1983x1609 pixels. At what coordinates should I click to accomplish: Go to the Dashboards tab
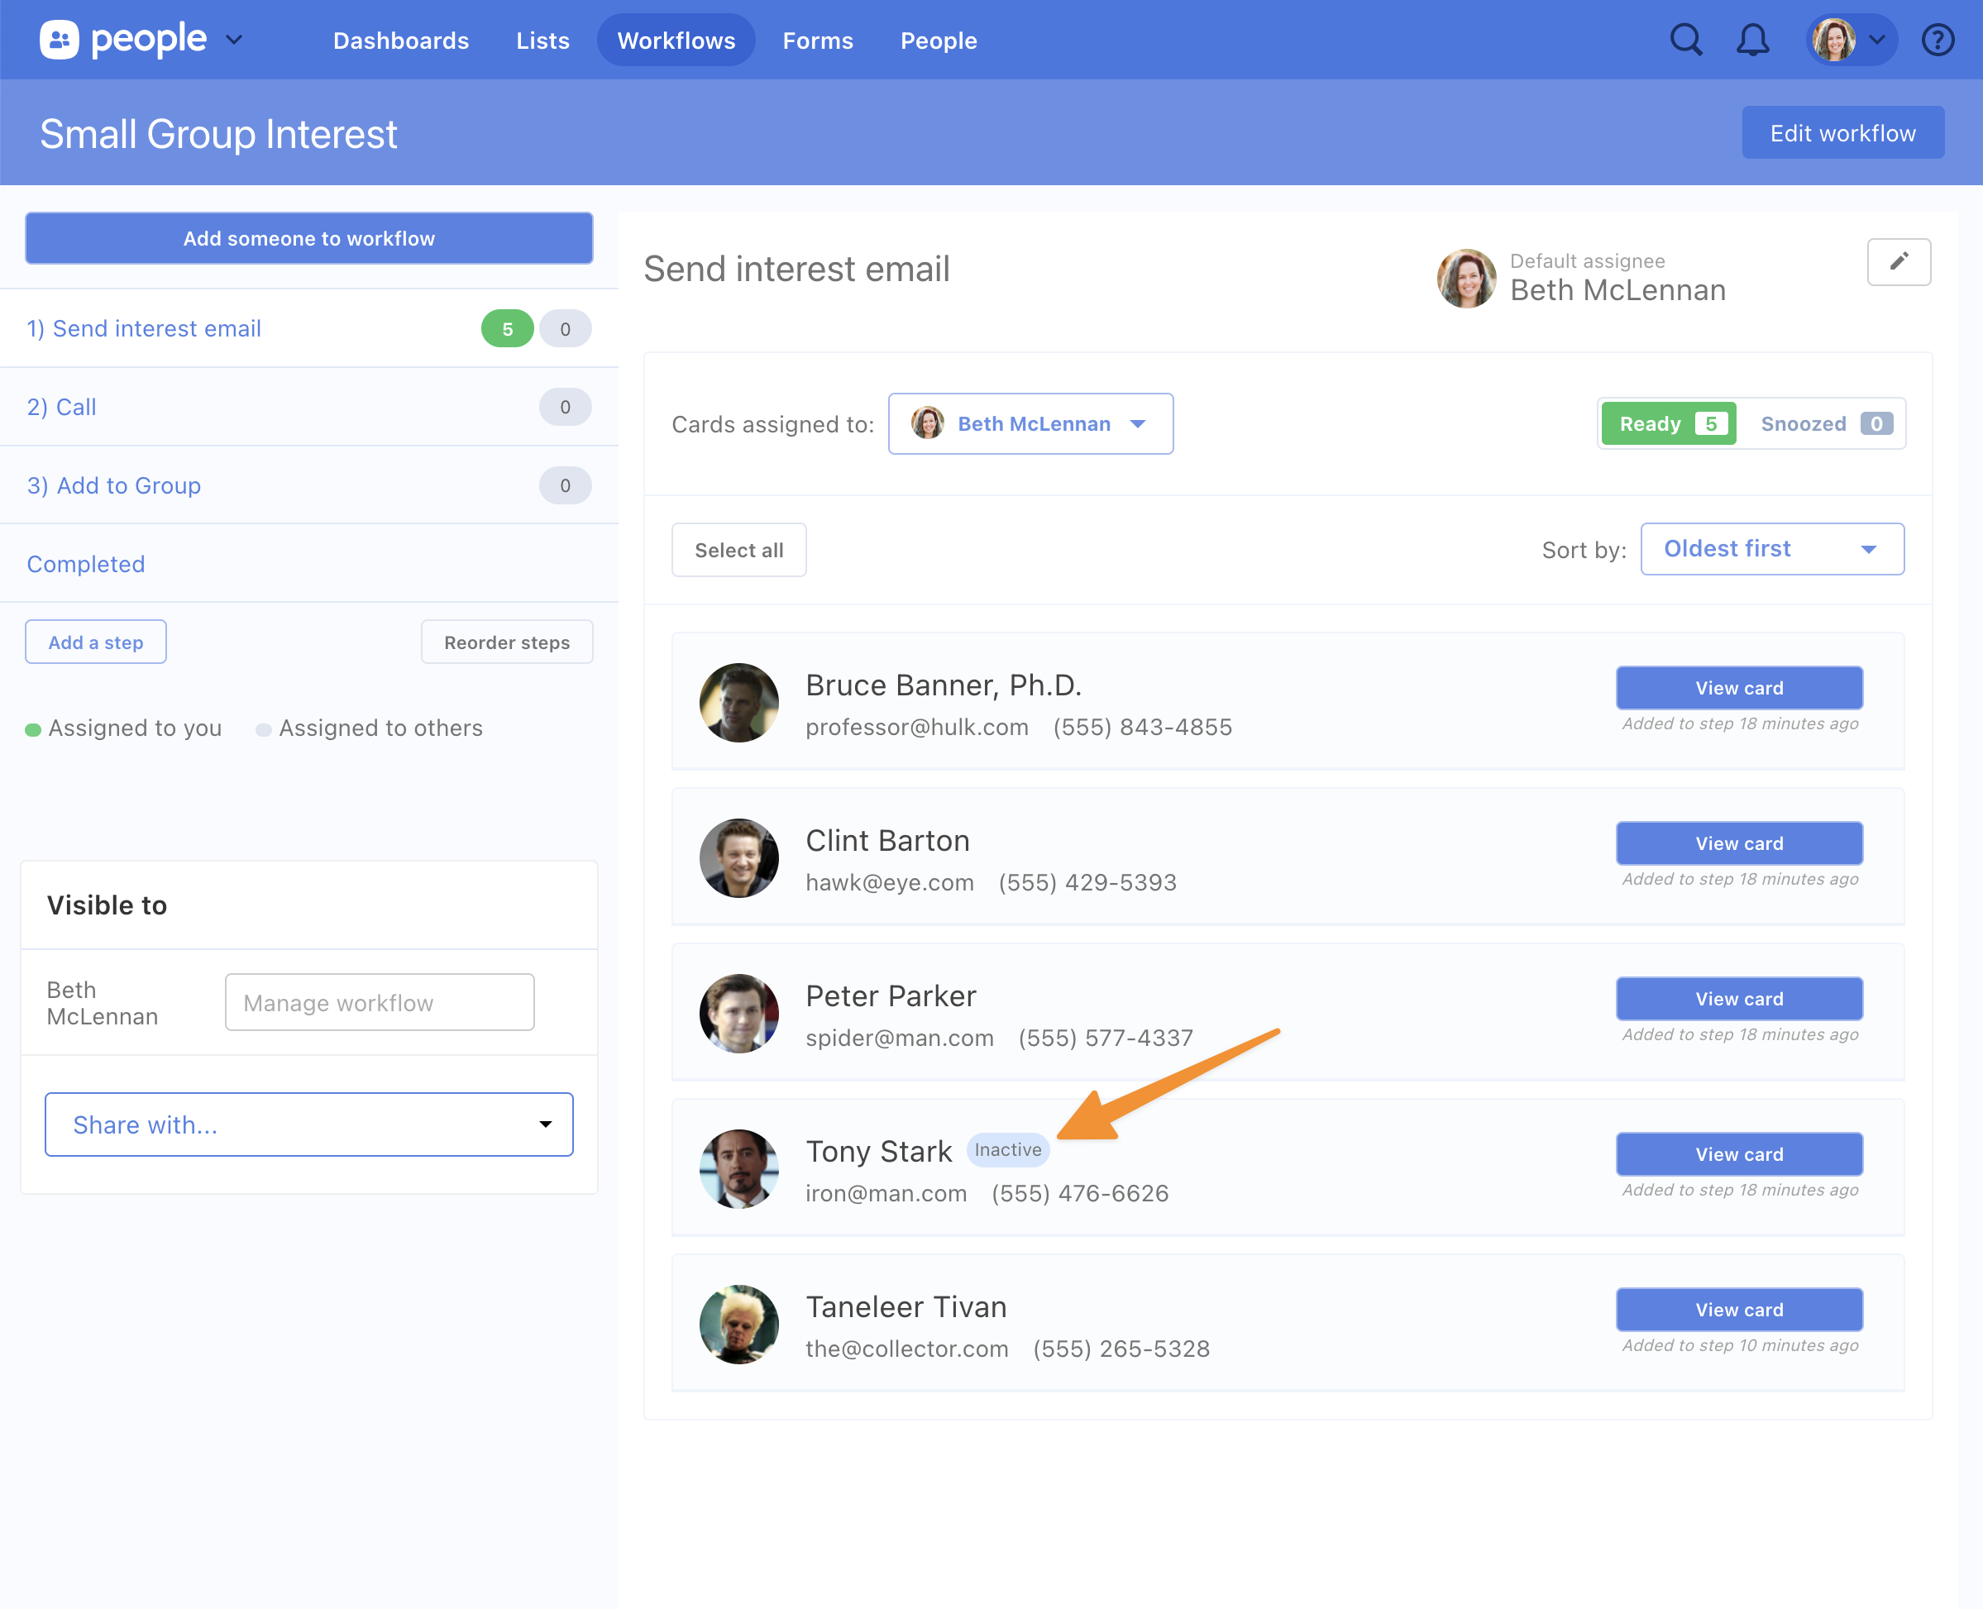tap(400, 40)
